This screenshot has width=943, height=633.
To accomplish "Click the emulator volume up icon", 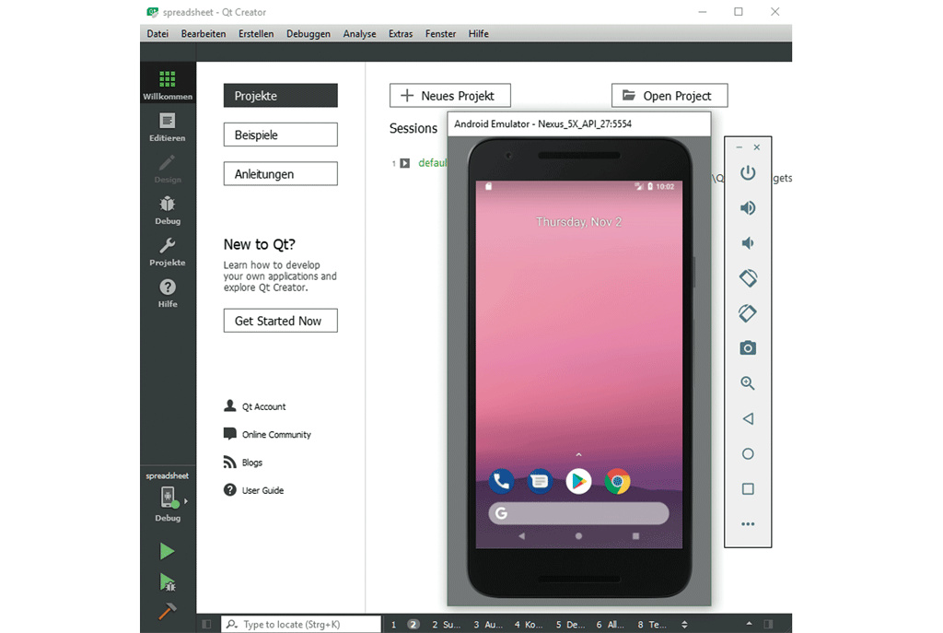I will [x=748, y=208].
